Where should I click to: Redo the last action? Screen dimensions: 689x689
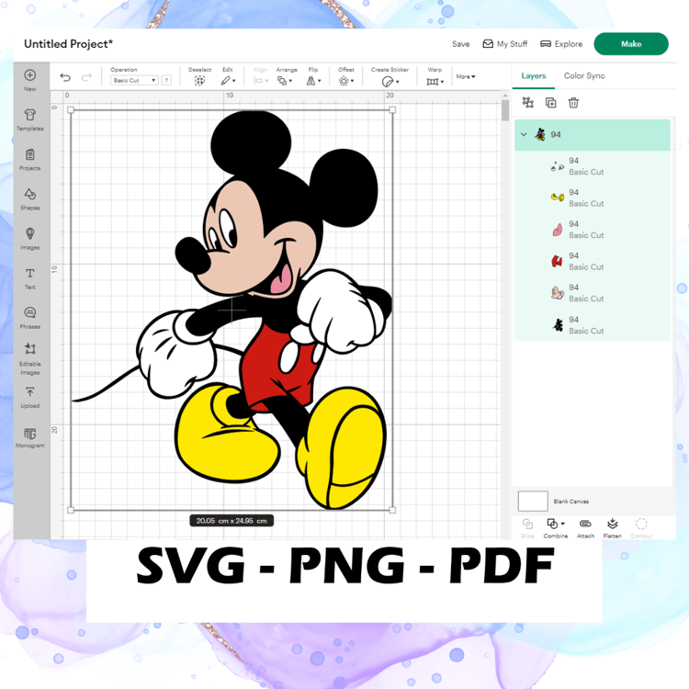86,78
